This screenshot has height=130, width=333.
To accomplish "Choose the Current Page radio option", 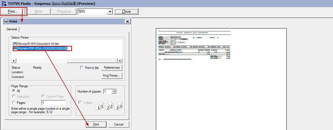I will (x=43, y=97).
